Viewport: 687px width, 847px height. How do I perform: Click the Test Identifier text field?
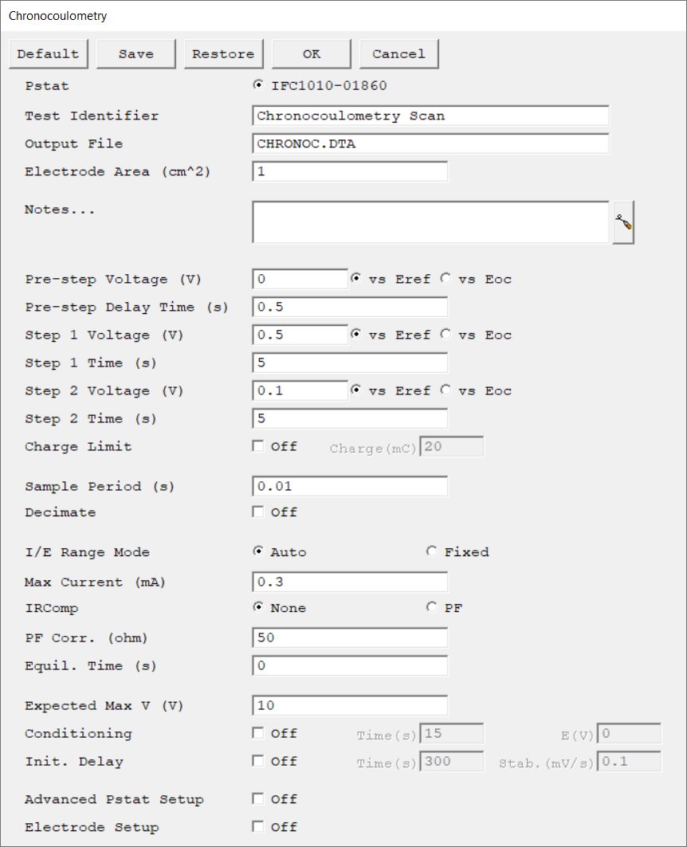(430, 116)
